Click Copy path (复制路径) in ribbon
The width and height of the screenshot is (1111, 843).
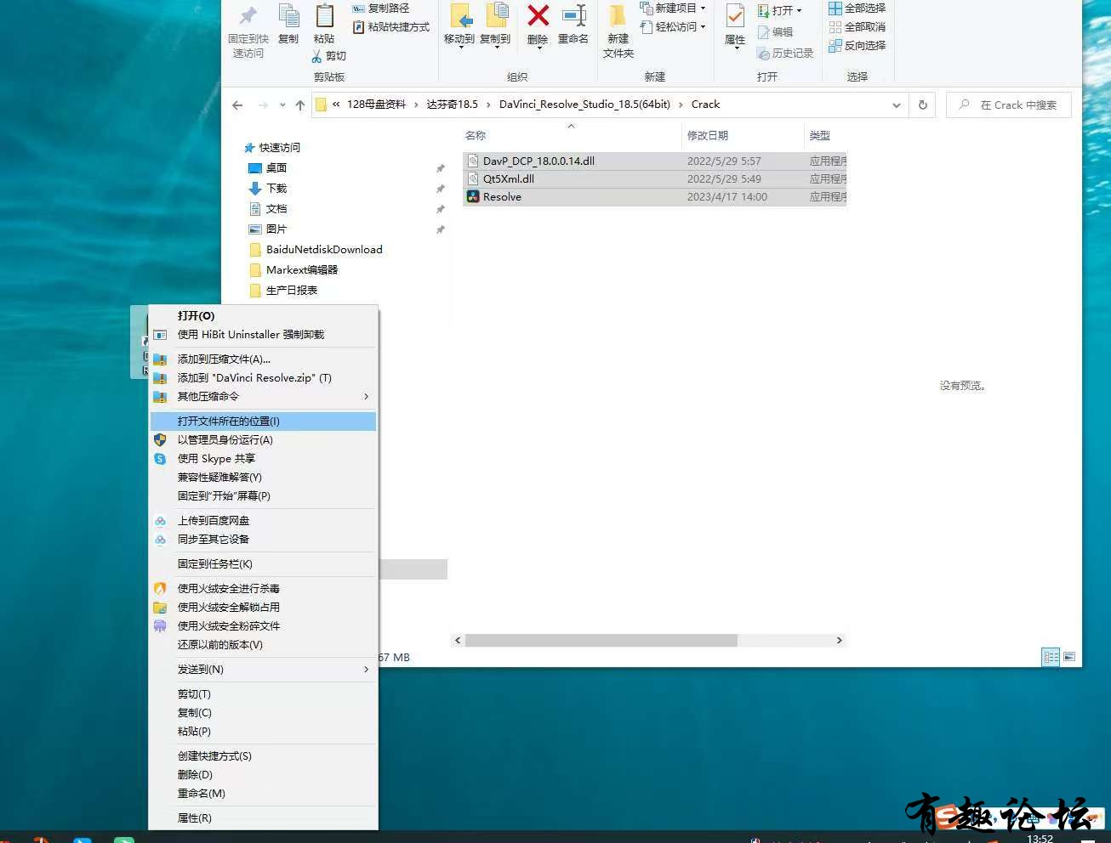[380, 8]
